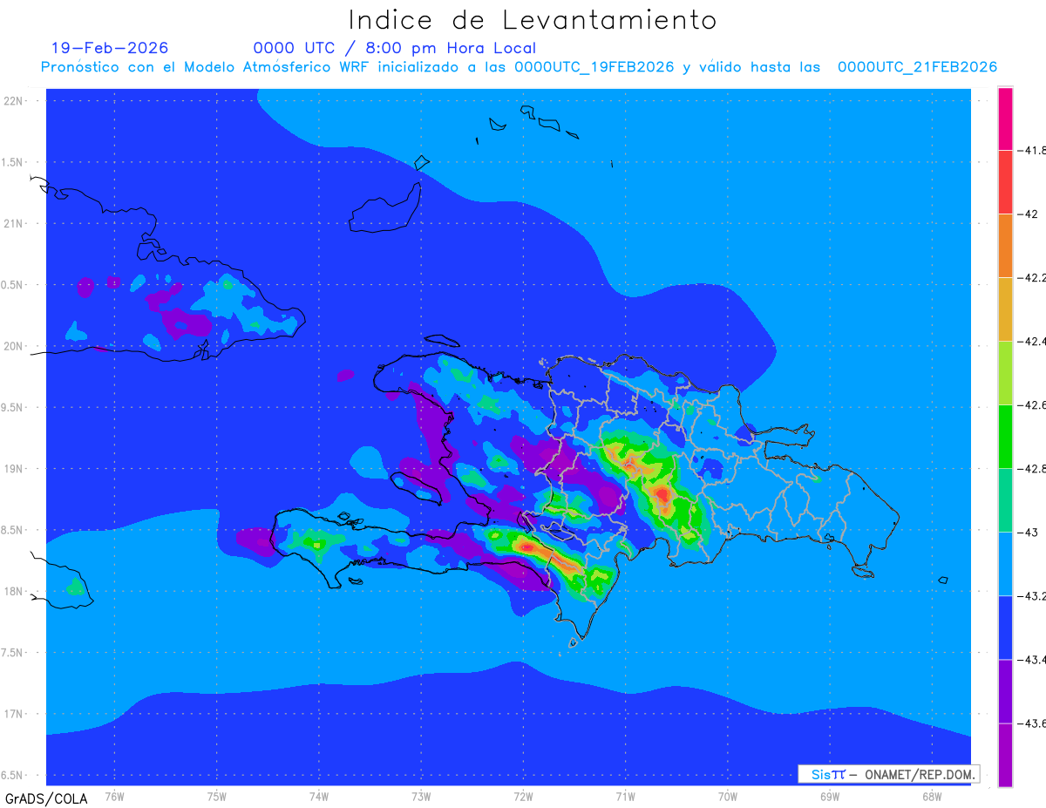Click the 75W longitude label
The height and width of the screenshot is (808, 1046).
[x=217, y=797]
